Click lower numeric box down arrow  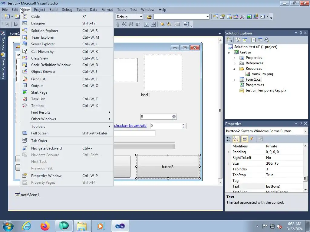pyautogui.click(x=184, y=127)
